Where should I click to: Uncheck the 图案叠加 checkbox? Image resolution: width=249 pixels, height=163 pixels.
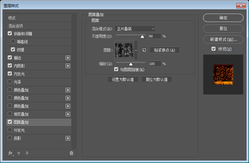coord(10,122)
